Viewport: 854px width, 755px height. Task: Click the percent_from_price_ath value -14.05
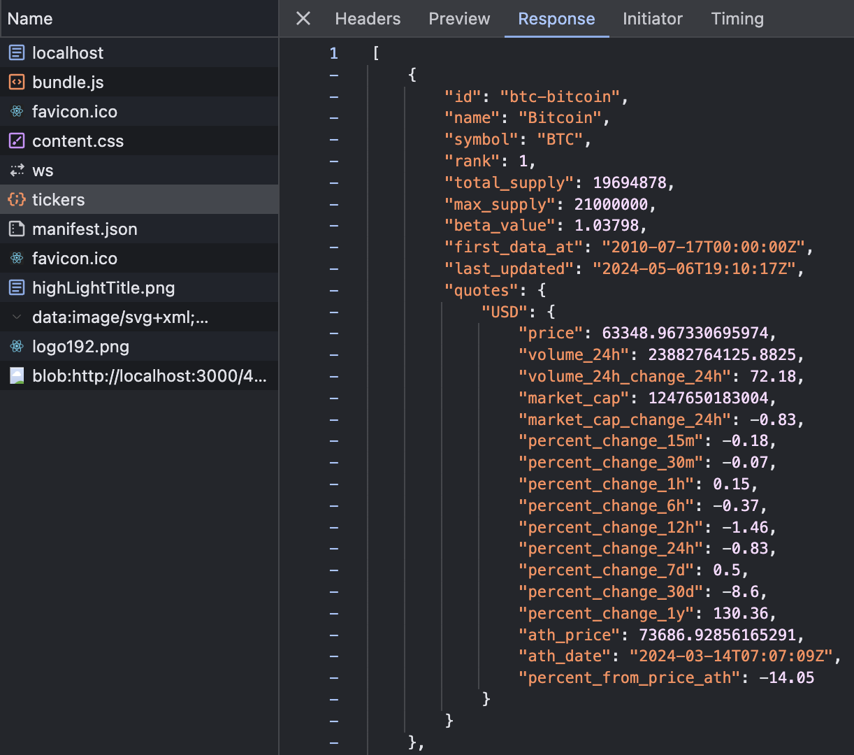[x=787, y=678]
